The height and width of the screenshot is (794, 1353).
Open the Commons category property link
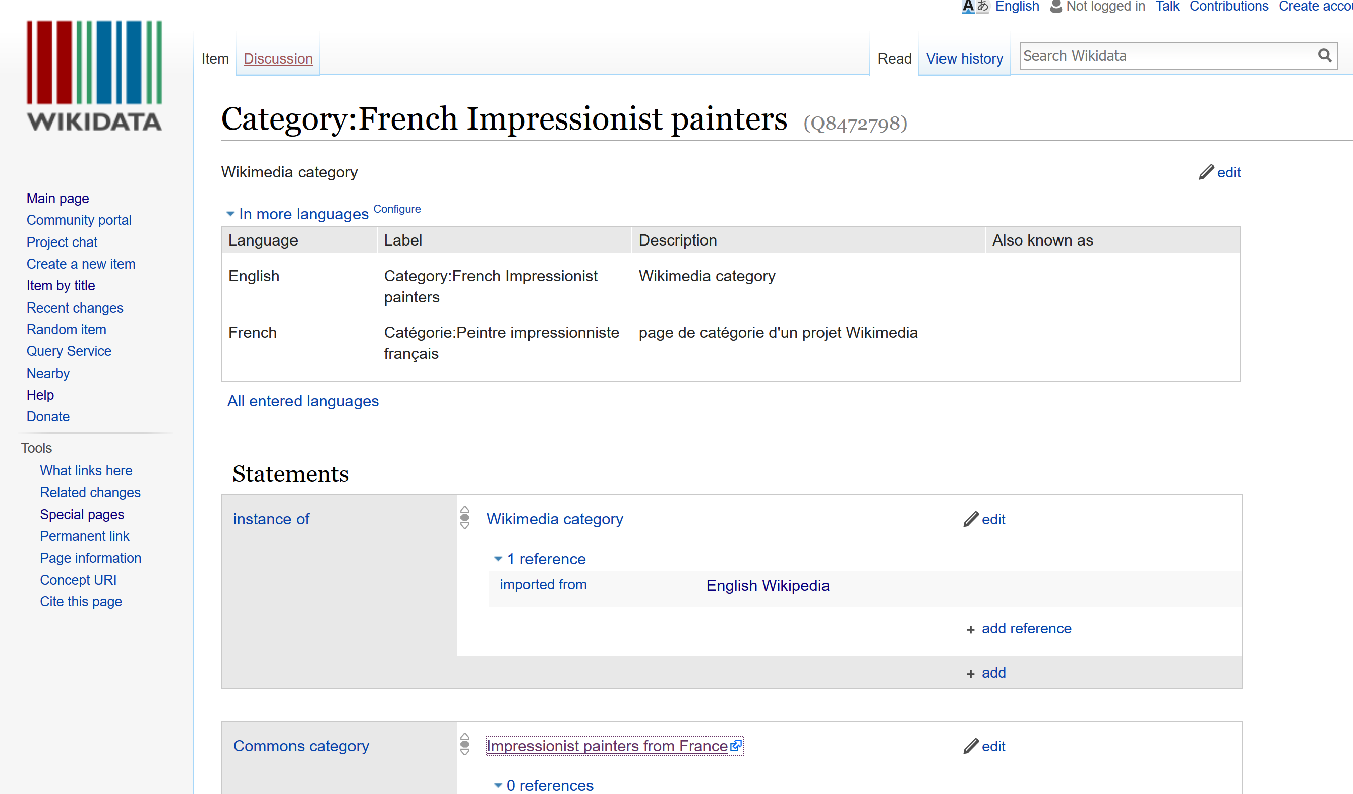pyautogui.click(x=301, y=746)
